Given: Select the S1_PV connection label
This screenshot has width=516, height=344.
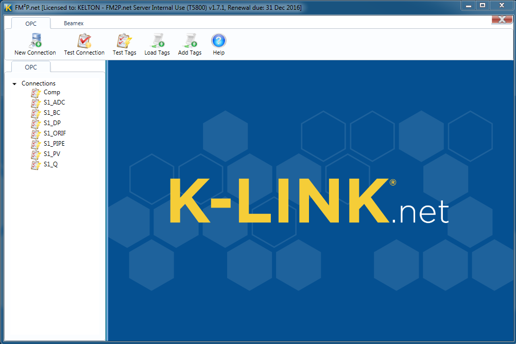Looking at the screenshot, I should point(52,154).
